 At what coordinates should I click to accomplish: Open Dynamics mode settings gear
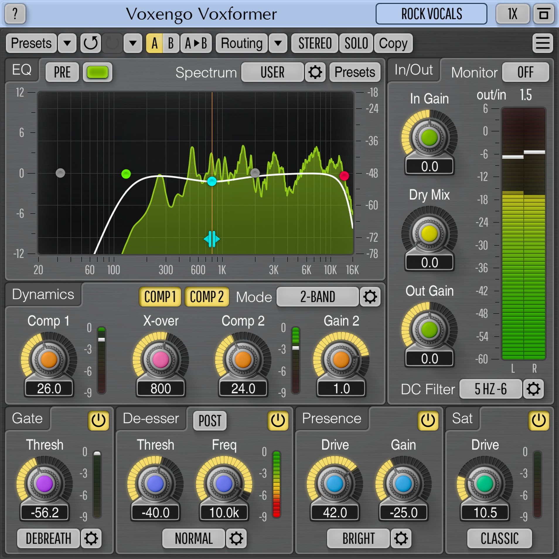pyautogui.click(x=370, y=297)
